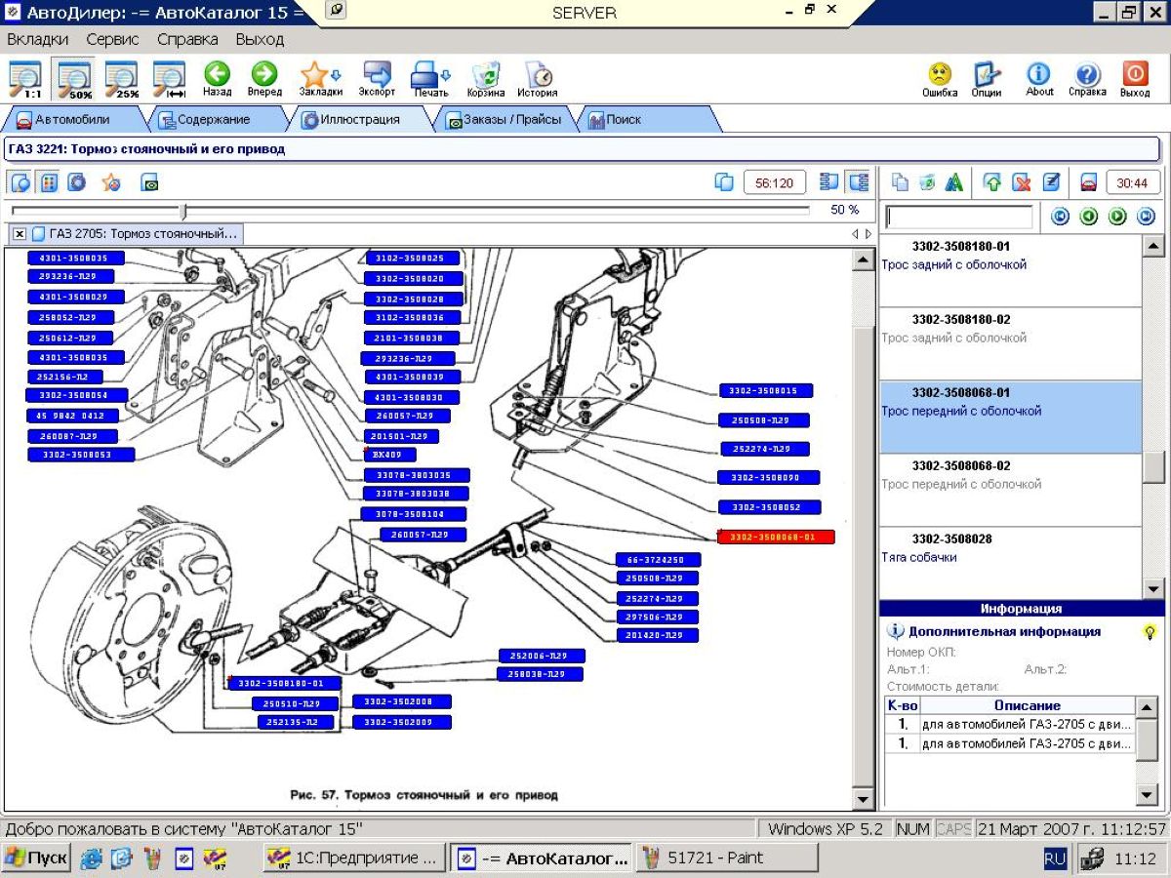
Task: Click the red 3302-3508068-01 diagram label
Action: pyautogui.click(x=776, y=537)
